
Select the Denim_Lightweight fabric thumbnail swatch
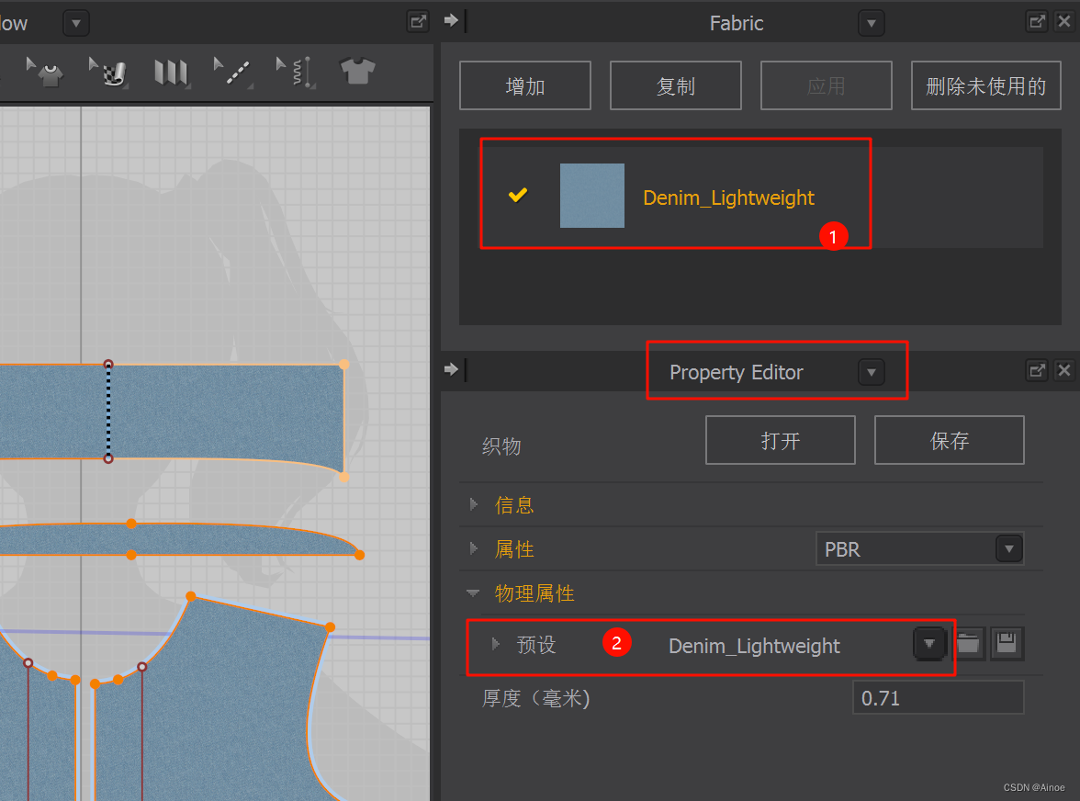point(591,195)
